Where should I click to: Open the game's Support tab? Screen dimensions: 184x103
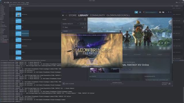point(160,54)
